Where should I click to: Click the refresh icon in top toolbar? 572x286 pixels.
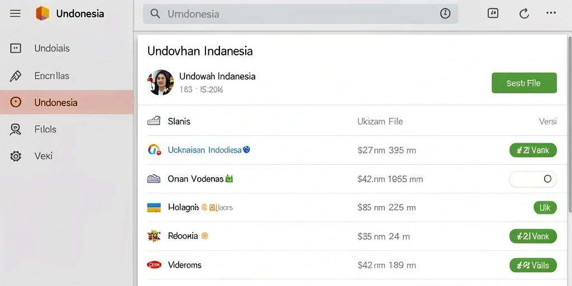coord(524,14)
